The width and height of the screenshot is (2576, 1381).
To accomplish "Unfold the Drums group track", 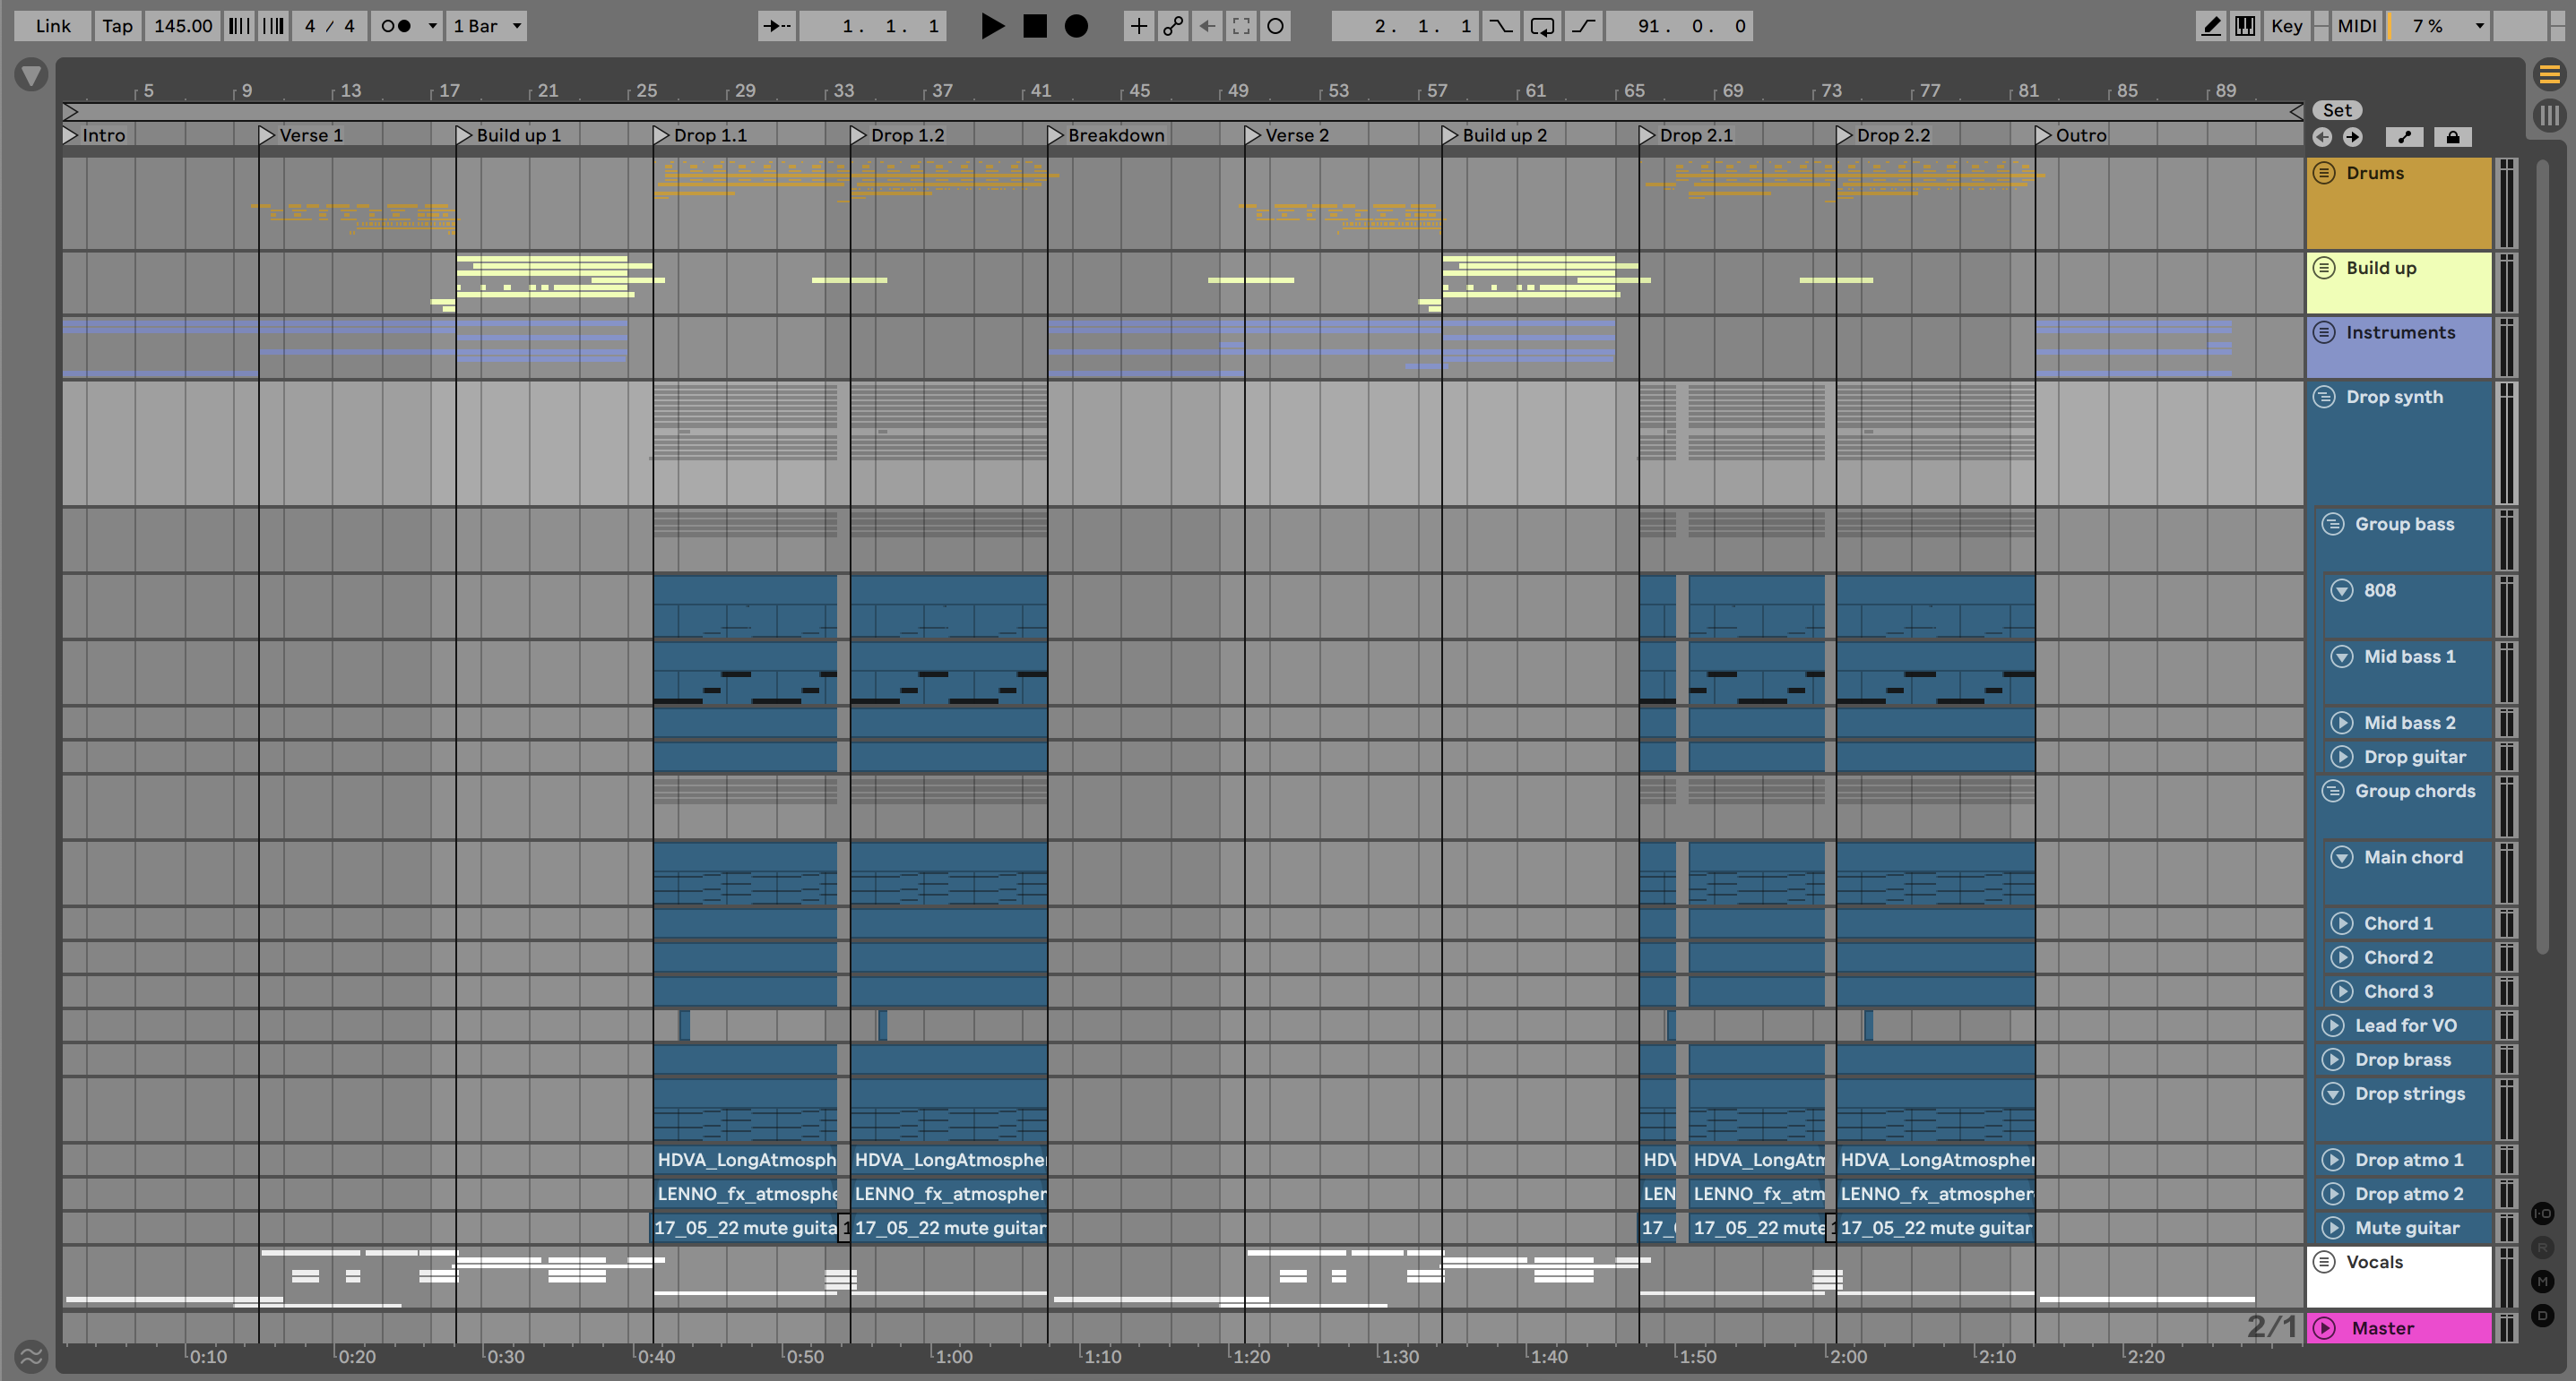I will coord(2324,173).
